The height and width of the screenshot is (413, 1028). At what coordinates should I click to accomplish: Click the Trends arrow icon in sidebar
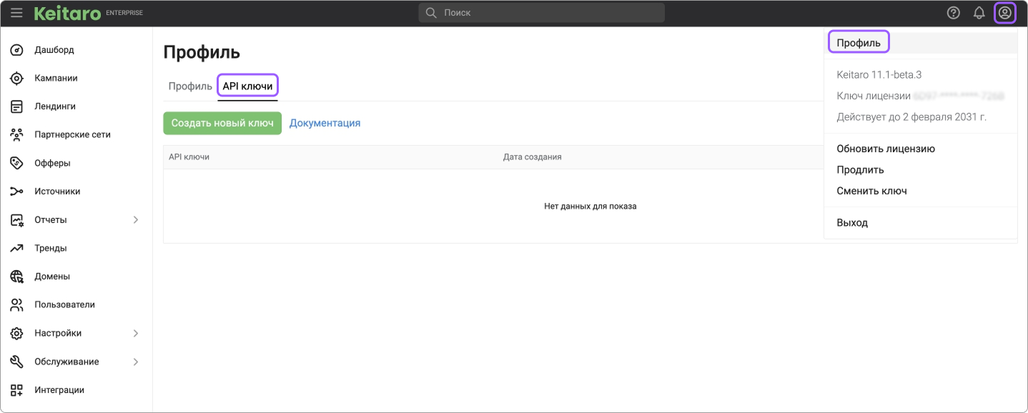[x=17, y=248]
